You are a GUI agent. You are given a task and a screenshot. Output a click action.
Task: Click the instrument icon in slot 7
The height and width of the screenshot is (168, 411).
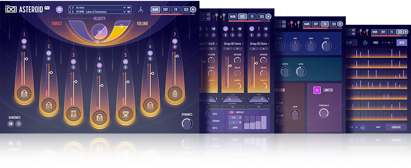click(x=174, y=93)
